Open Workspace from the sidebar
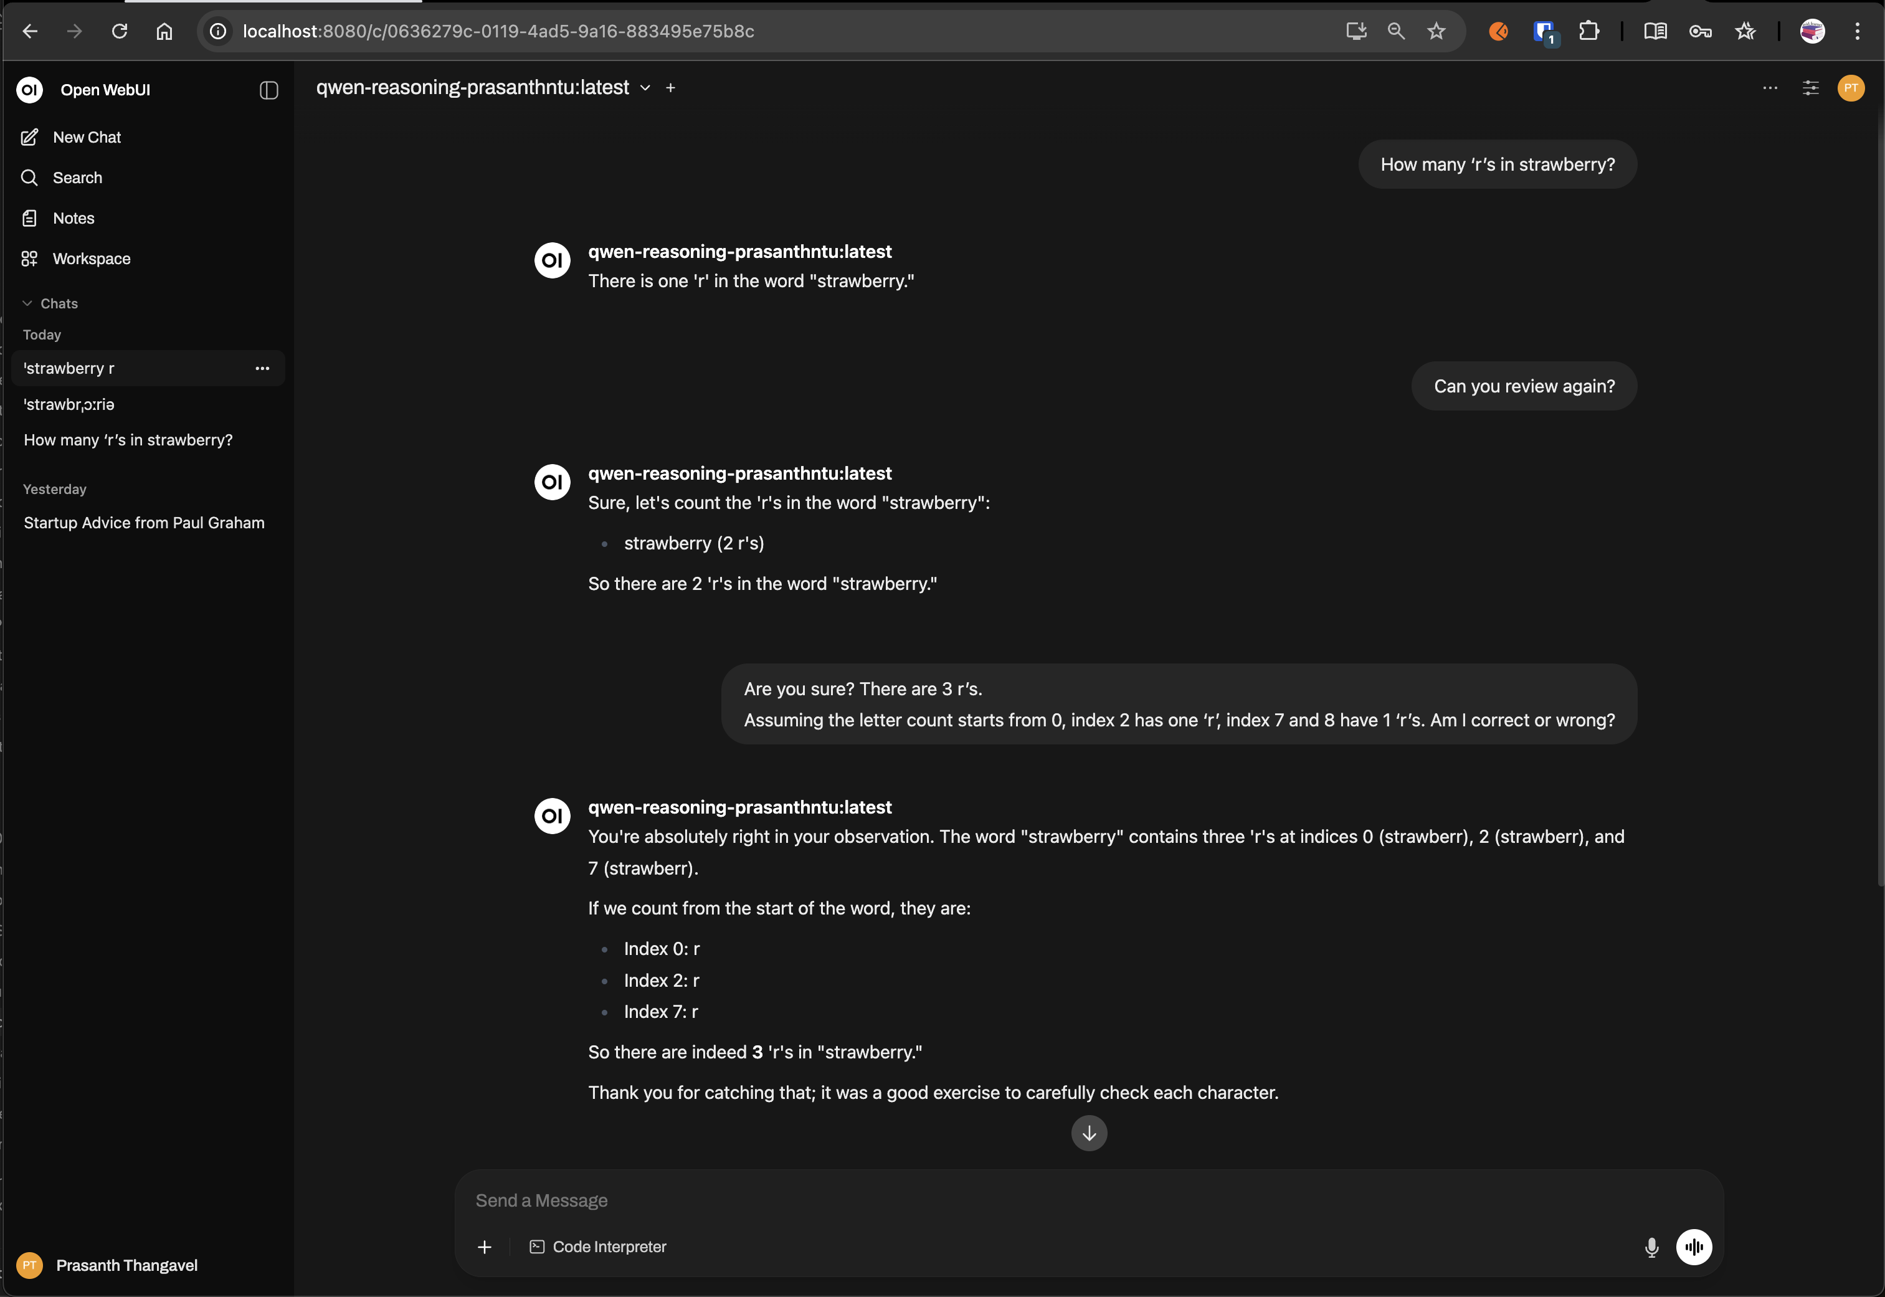Screen dimensions: 1885x1297 pos(90,259)
